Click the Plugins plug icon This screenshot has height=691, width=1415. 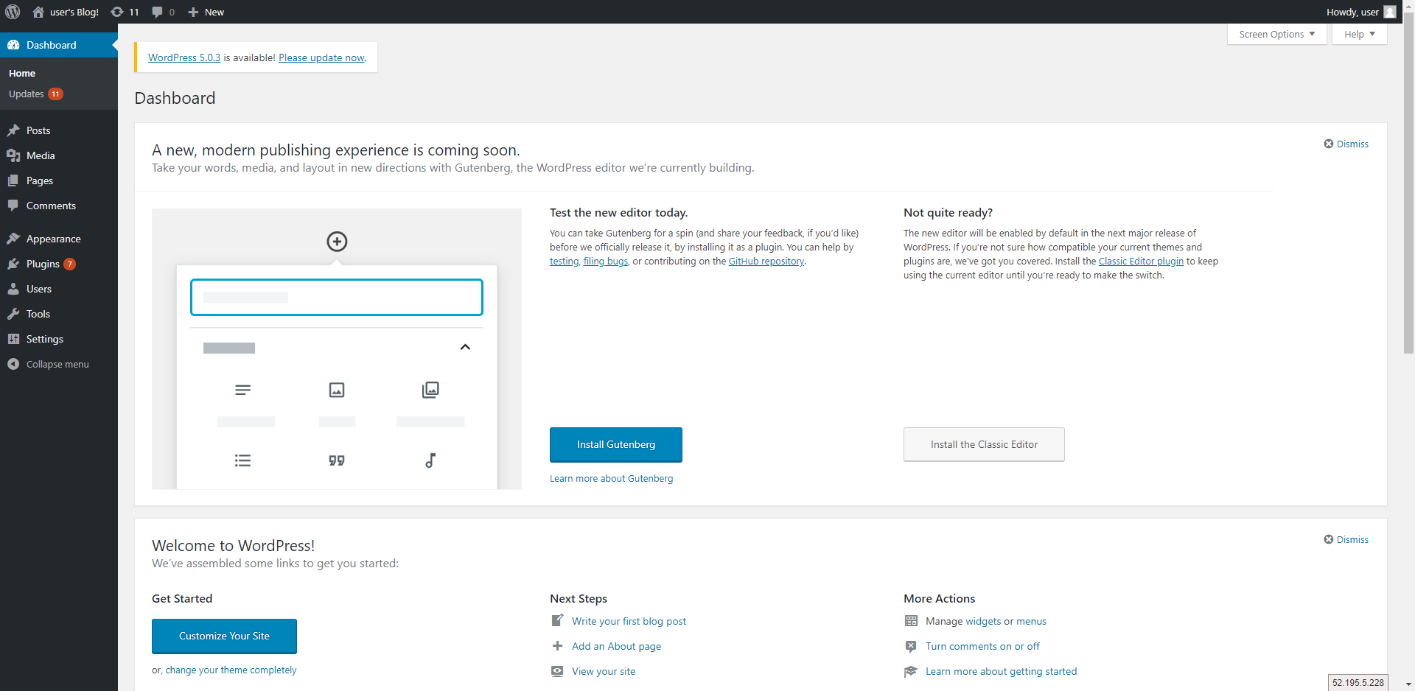13,264
